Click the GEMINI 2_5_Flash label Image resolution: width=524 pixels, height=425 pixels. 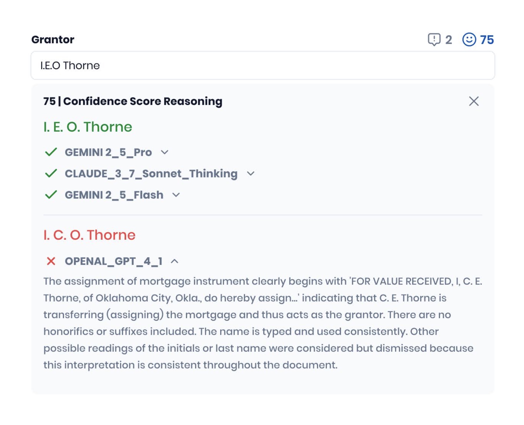(x=114, y=195)
